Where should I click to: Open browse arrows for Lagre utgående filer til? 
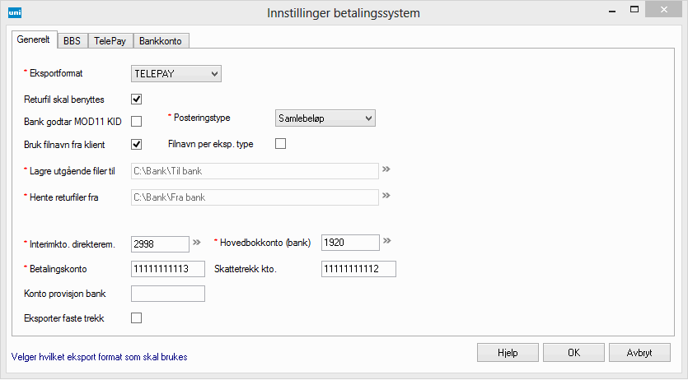pyautogui.click(x=386, y=170)
